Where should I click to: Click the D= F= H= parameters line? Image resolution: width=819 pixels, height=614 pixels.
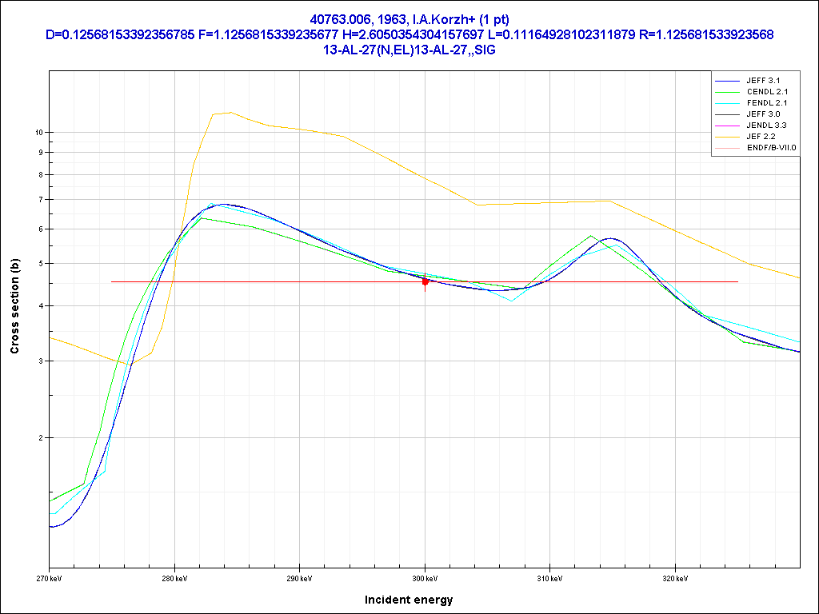click(409, 34)
